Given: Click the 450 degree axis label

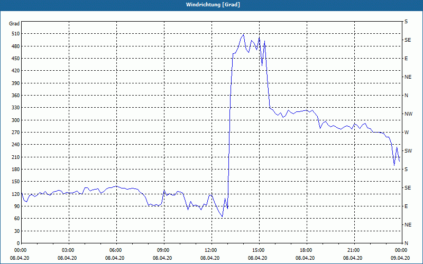Looking at the screenshot, I should tap(16, 59).
